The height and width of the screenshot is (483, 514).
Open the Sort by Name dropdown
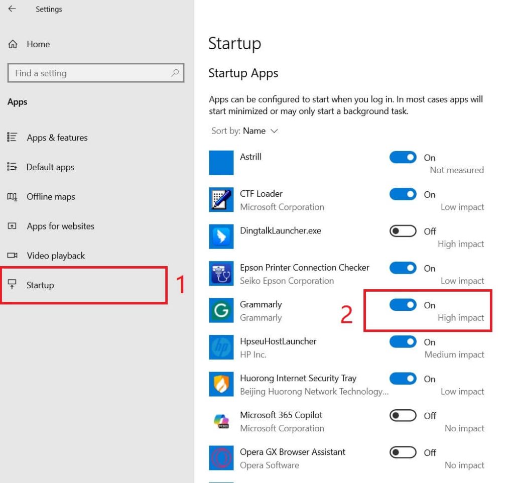click(x=244, y=131)
